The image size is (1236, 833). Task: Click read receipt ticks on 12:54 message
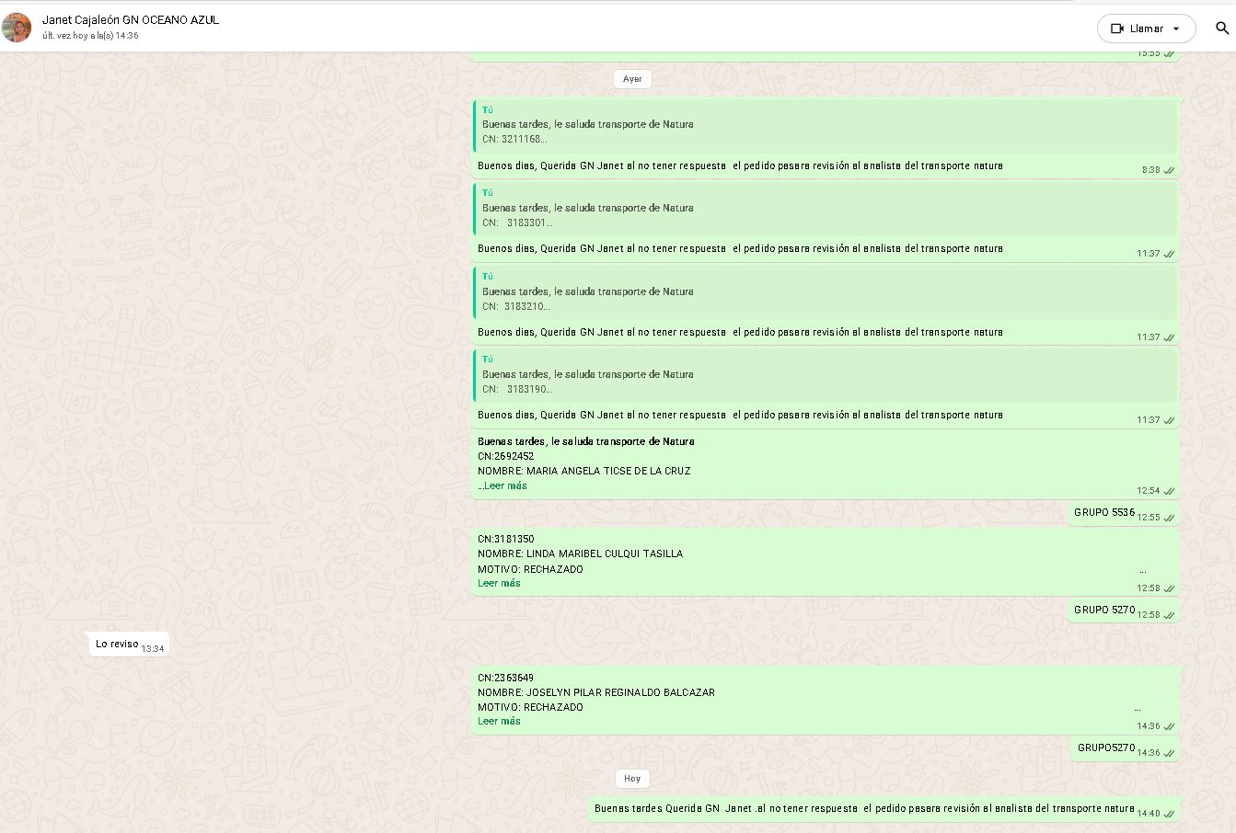[x=1169, y=491]
